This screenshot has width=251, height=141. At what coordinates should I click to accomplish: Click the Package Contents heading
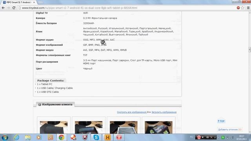[x=51, y=80]
